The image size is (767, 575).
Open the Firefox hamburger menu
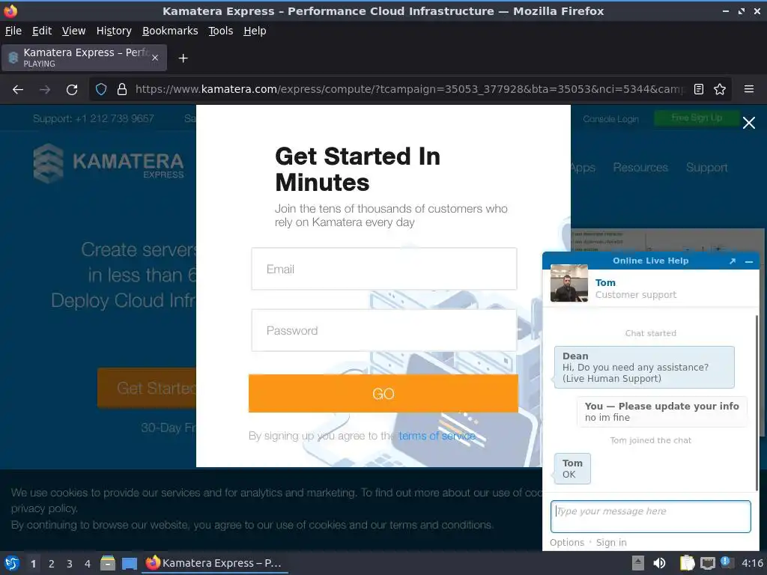coord(749,89)
